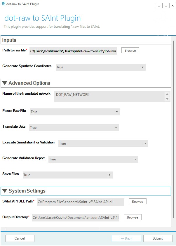
Task: Click the Output Directory path field
Action: [x=75, y=218]
